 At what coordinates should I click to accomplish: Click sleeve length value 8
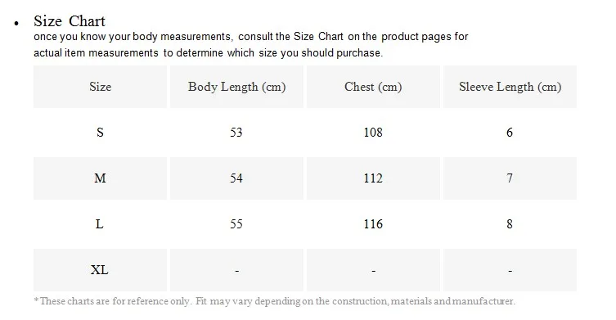tap(510, 224)
